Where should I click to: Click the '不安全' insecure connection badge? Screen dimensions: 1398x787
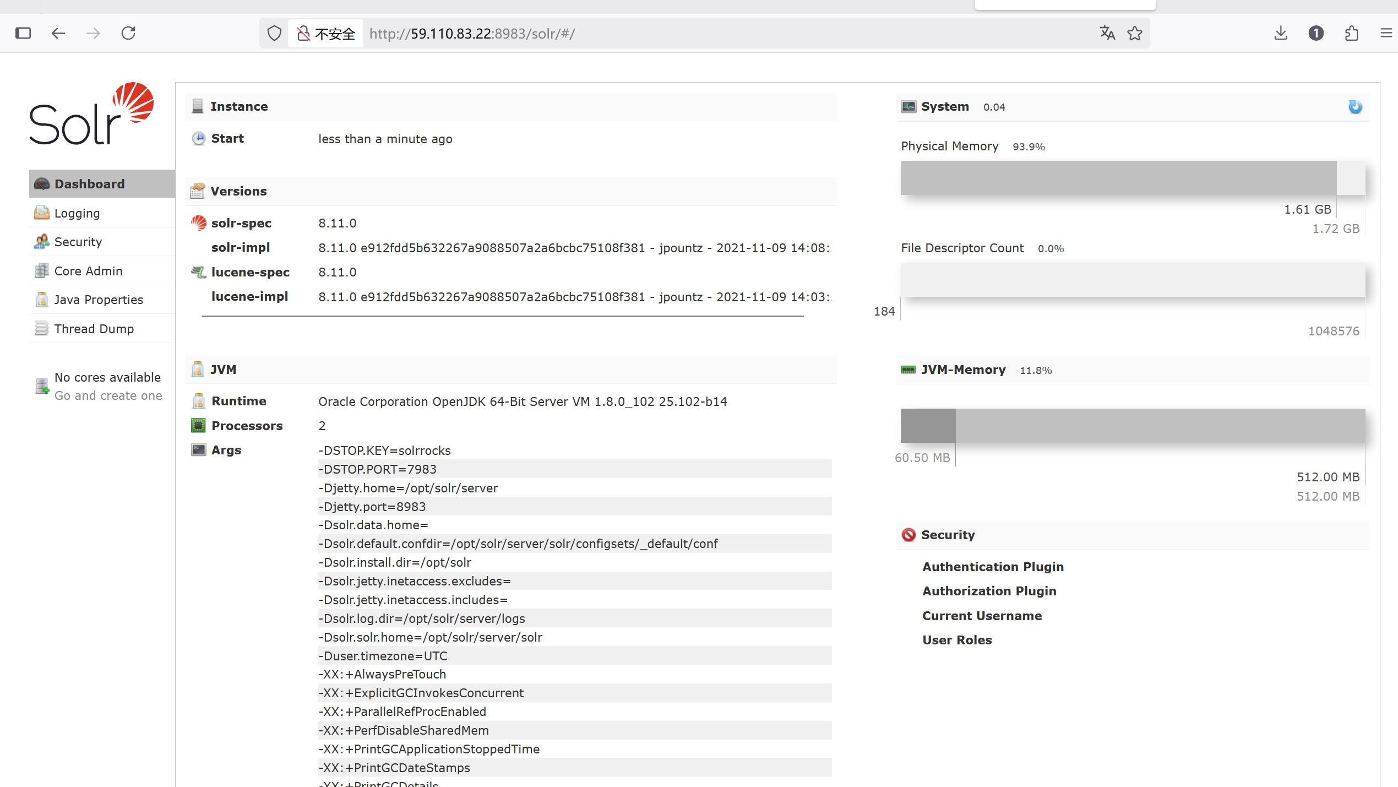pyautogui.click(x=326, y=34)
